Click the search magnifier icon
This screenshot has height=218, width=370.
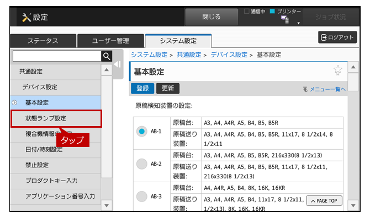(x=107, y=56)
